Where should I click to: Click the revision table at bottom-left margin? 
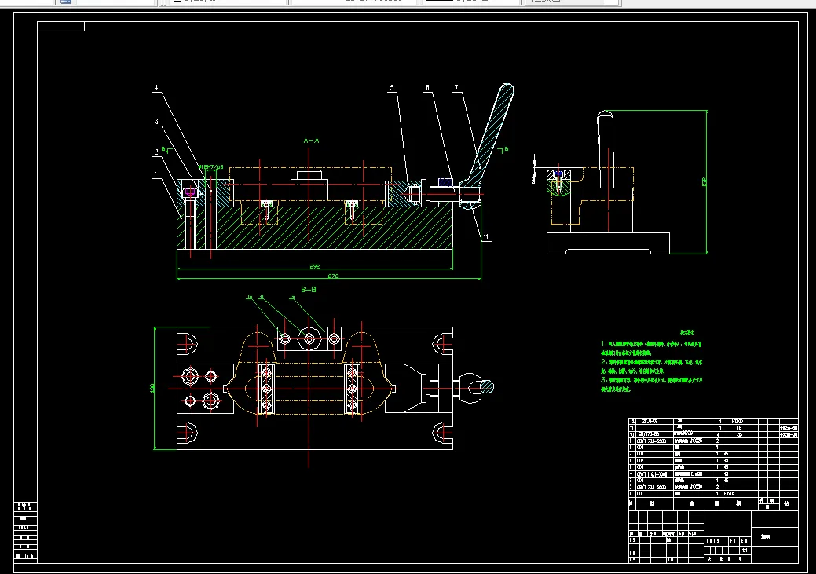(26, 531)
